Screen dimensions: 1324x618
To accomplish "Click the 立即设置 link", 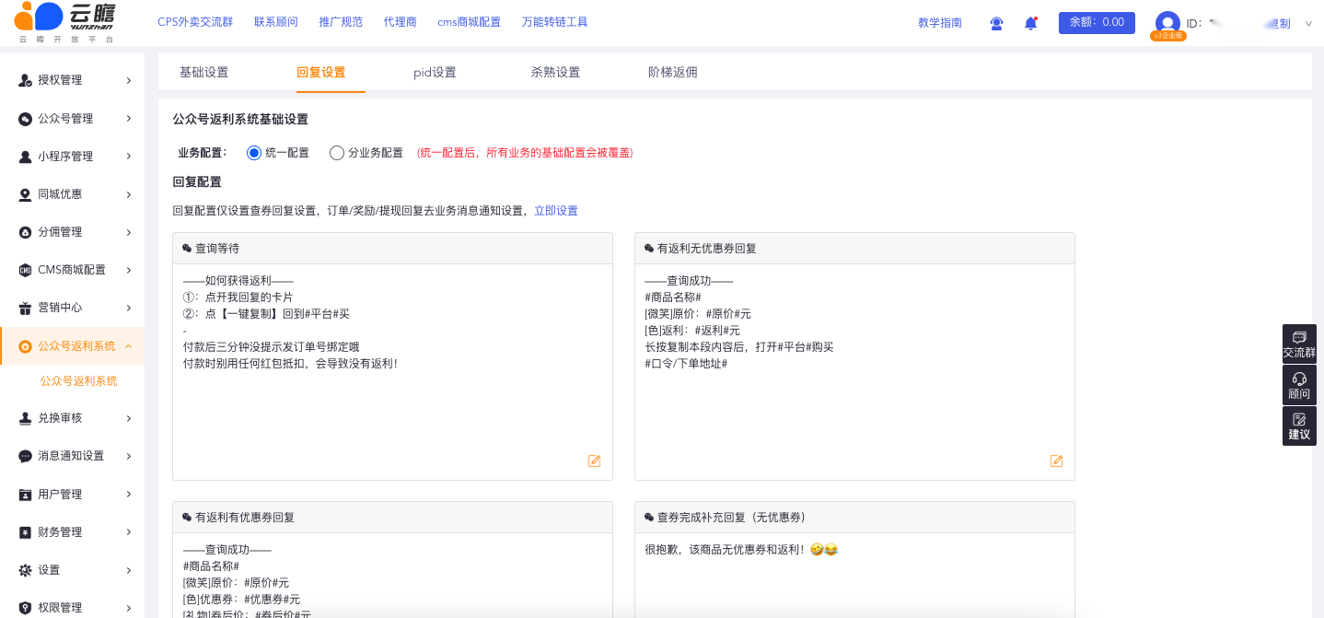I will tap(556, 211).
